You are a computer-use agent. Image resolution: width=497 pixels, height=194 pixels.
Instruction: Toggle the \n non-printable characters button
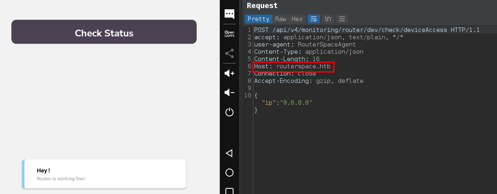[328, 19]
